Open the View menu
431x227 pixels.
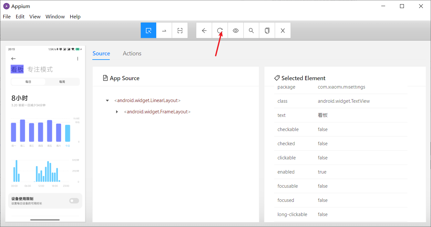pyautogui.click(x=35, y=16)
